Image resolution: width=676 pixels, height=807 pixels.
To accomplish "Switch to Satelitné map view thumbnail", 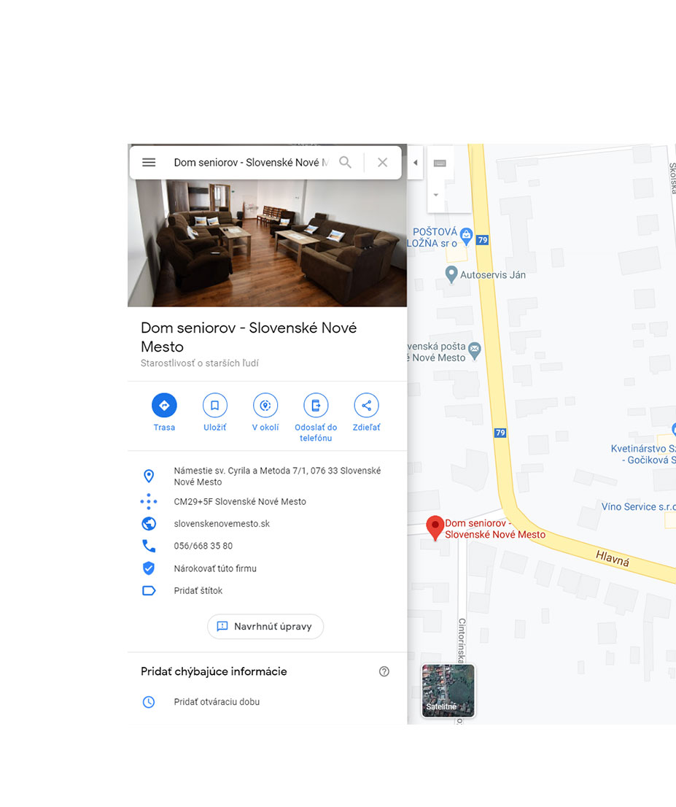I will [x=448, y=690].
